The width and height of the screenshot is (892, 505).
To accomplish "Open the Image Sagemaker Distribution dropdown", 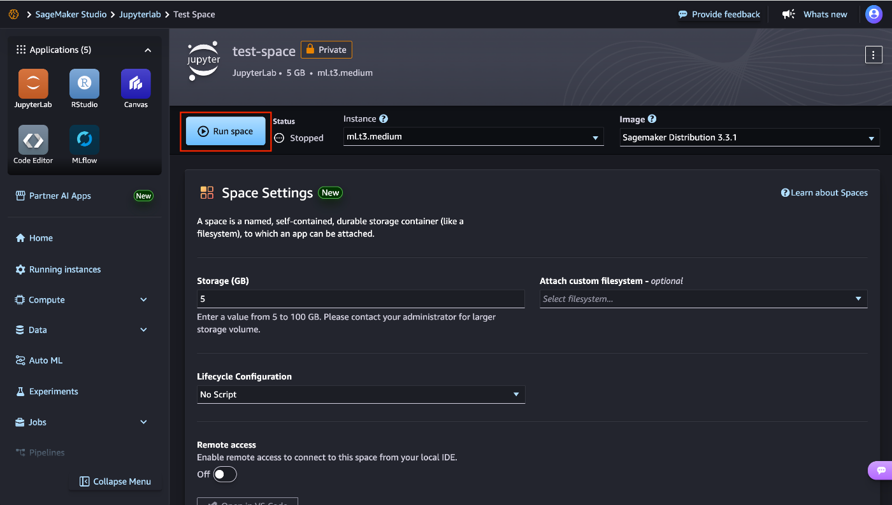I will pyautogui.click(x=750, y=138).
